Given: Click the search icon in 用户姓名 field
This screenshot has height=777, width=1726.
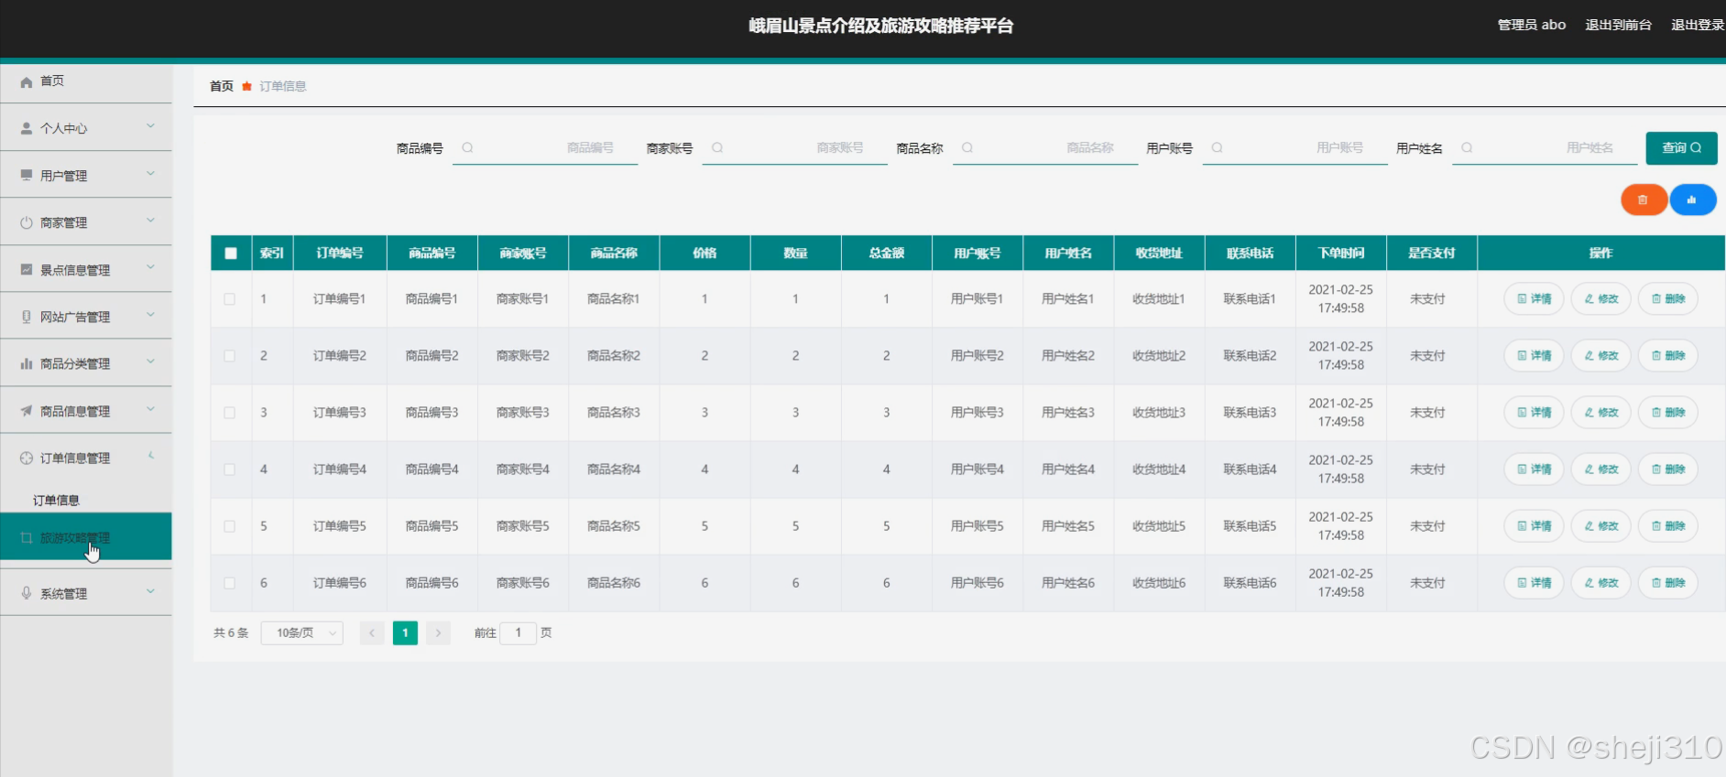Looking at the screenshot, I should [1467, 147].
